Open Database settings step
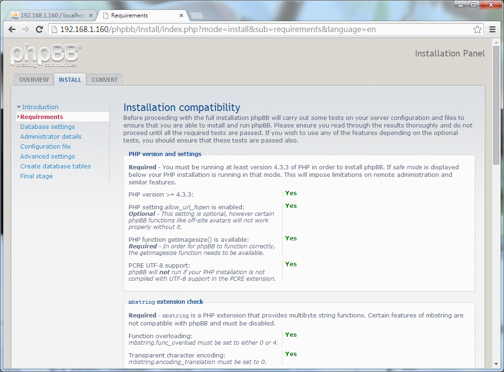Screen dimensions: 504x372 (x=47, y=127)
